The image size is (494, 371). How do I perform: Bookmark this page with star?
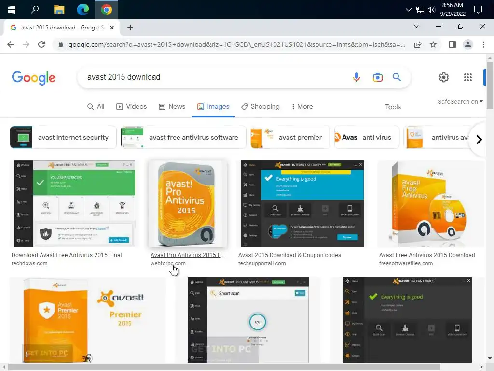[433, 44]
